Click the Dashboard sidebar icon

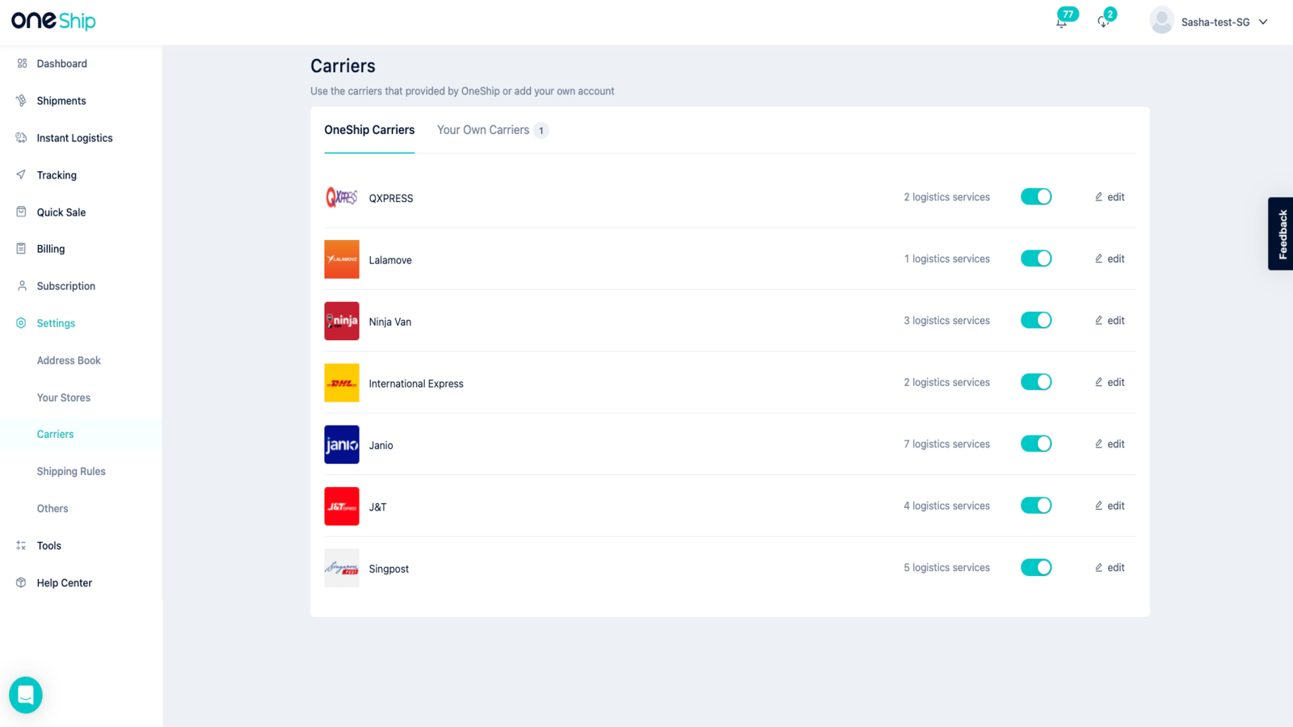(x=22, y=64)
